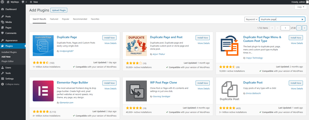Switch to the Popular tab

(x=66, y=19)
